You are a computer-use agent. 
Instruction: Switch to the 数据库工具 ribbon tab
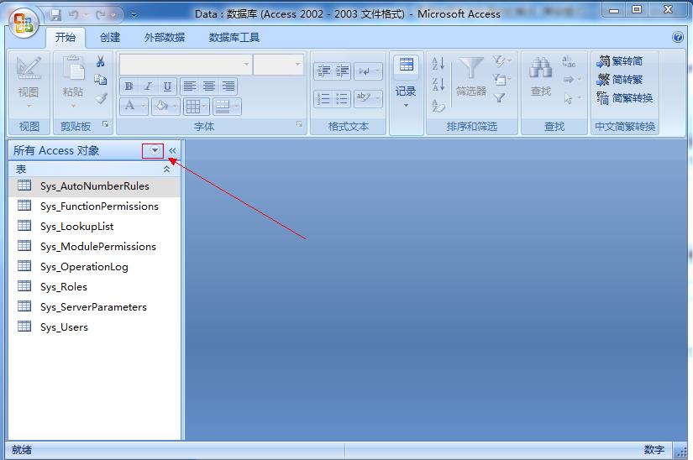[234, 38]
